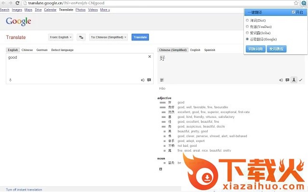The image size is (308, 192).
Task: Listen to the translation with speaker icon
Action: pyautogui.click(x=281, y=80)
